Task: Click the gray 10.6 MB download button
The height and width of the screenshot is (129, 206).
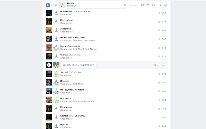Action: (x=56, y=65)
